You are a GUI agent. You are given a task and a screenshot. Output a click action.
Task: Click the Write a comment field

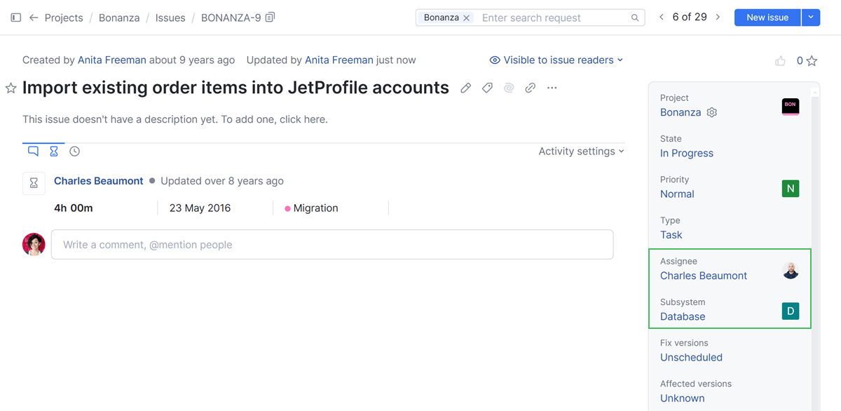coord(332,245)
